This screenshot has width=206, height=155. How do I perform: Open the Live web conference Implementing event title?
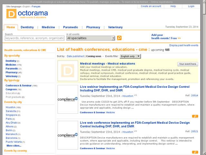pos(135,124)
